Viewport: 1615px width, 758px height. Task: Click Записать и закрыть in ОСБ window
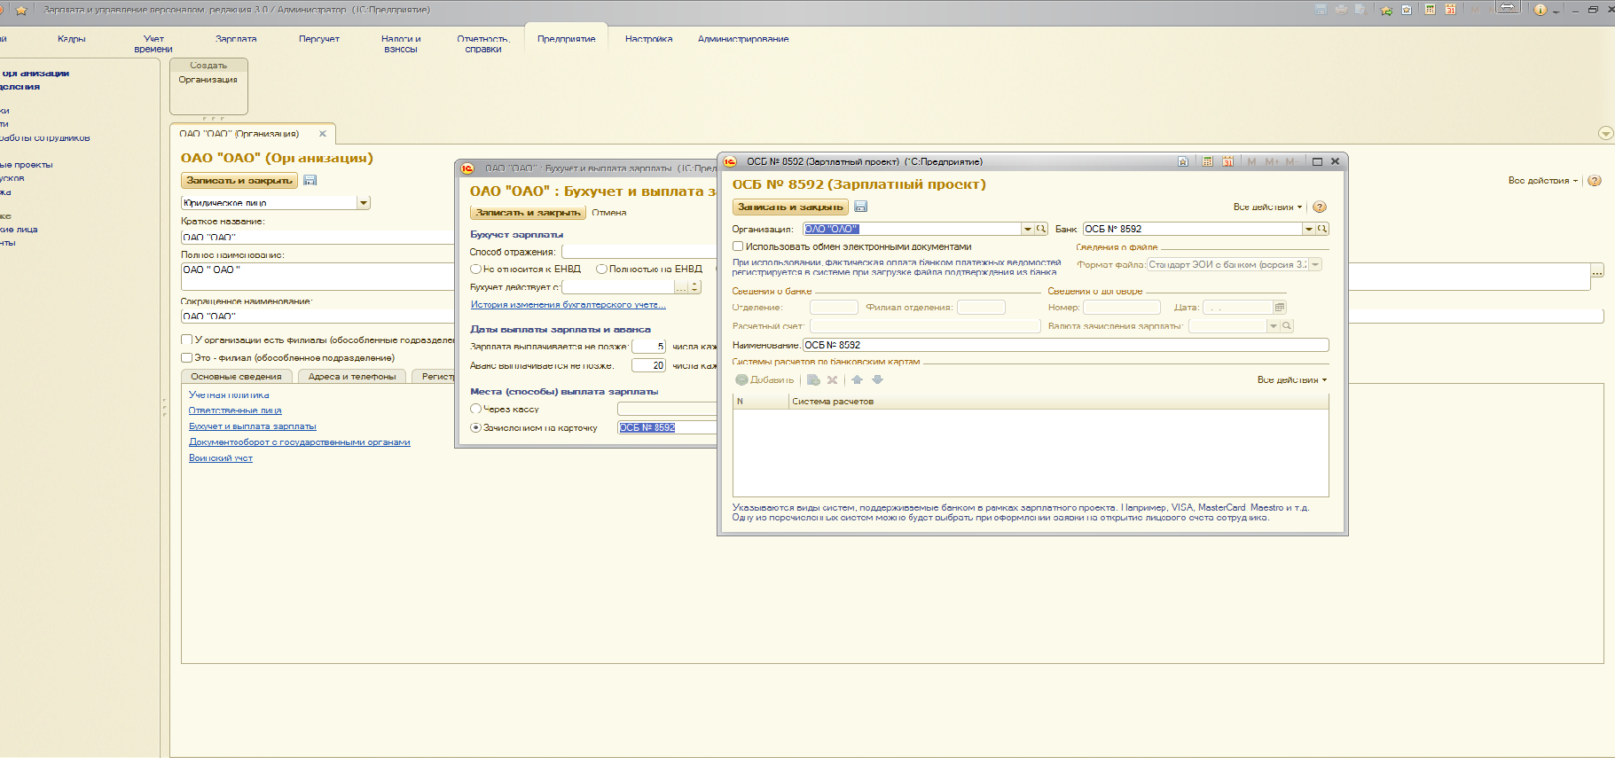(x=790, y=207)
